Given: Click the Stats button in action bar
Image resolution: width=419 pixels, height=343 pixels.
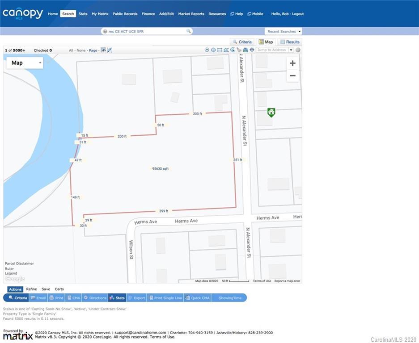Looking at the screenshot, I should pos(117,298).
